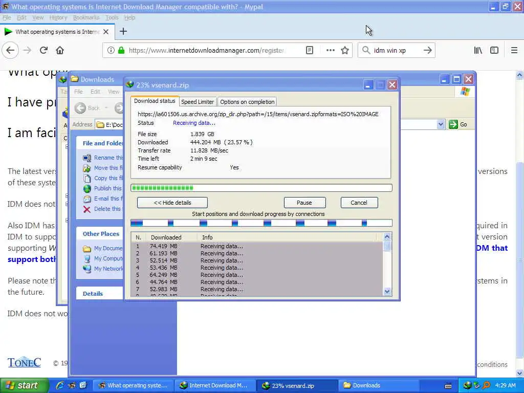
Task: Select connection row 1 with 74.419 MB
Action: click(257, 246)
